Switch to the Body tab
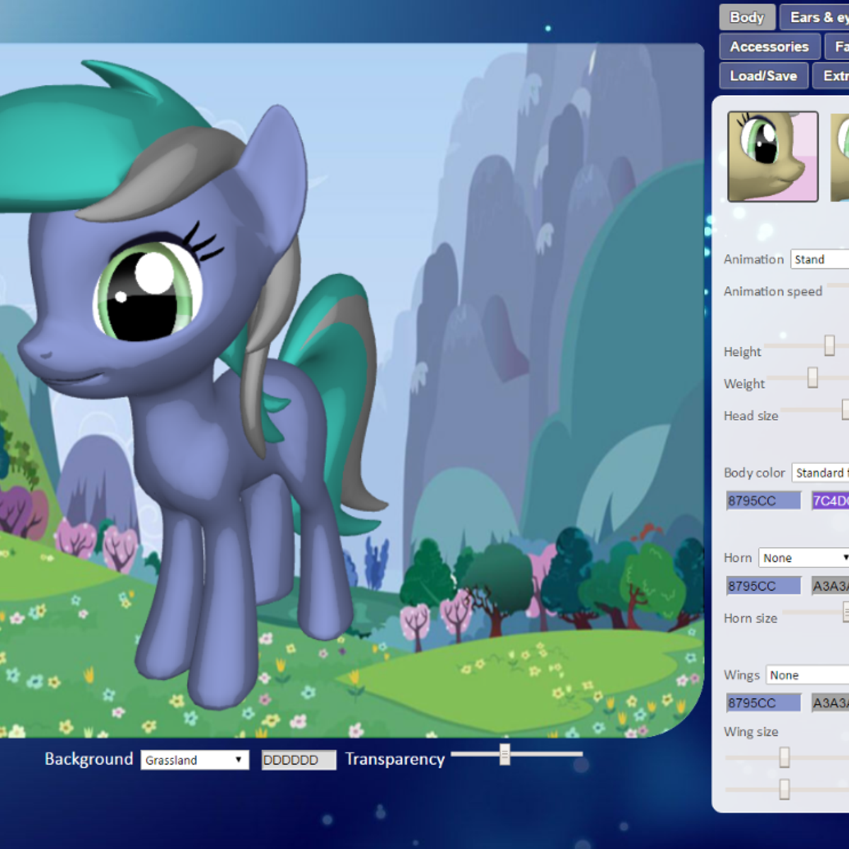Viewport: 849px width, 849px height. click(x=746, y=17)
